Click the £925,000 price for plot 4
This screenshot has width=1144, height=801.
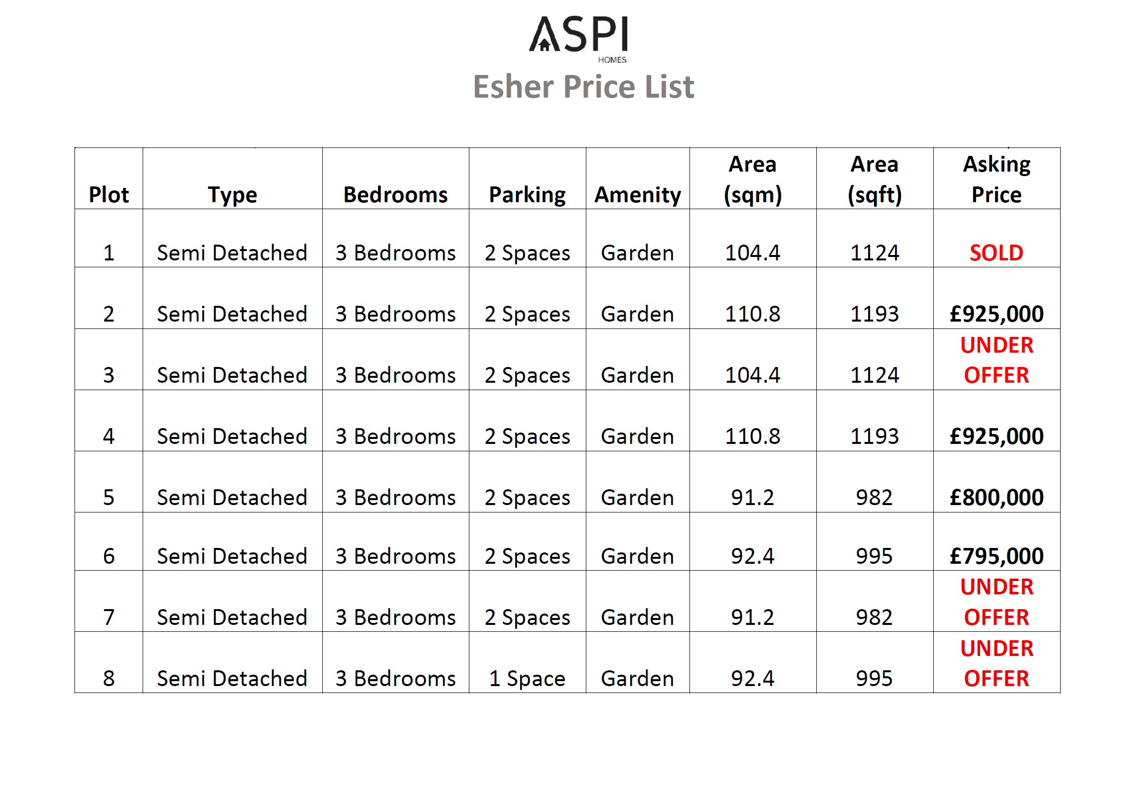click(x=996, y=437)
